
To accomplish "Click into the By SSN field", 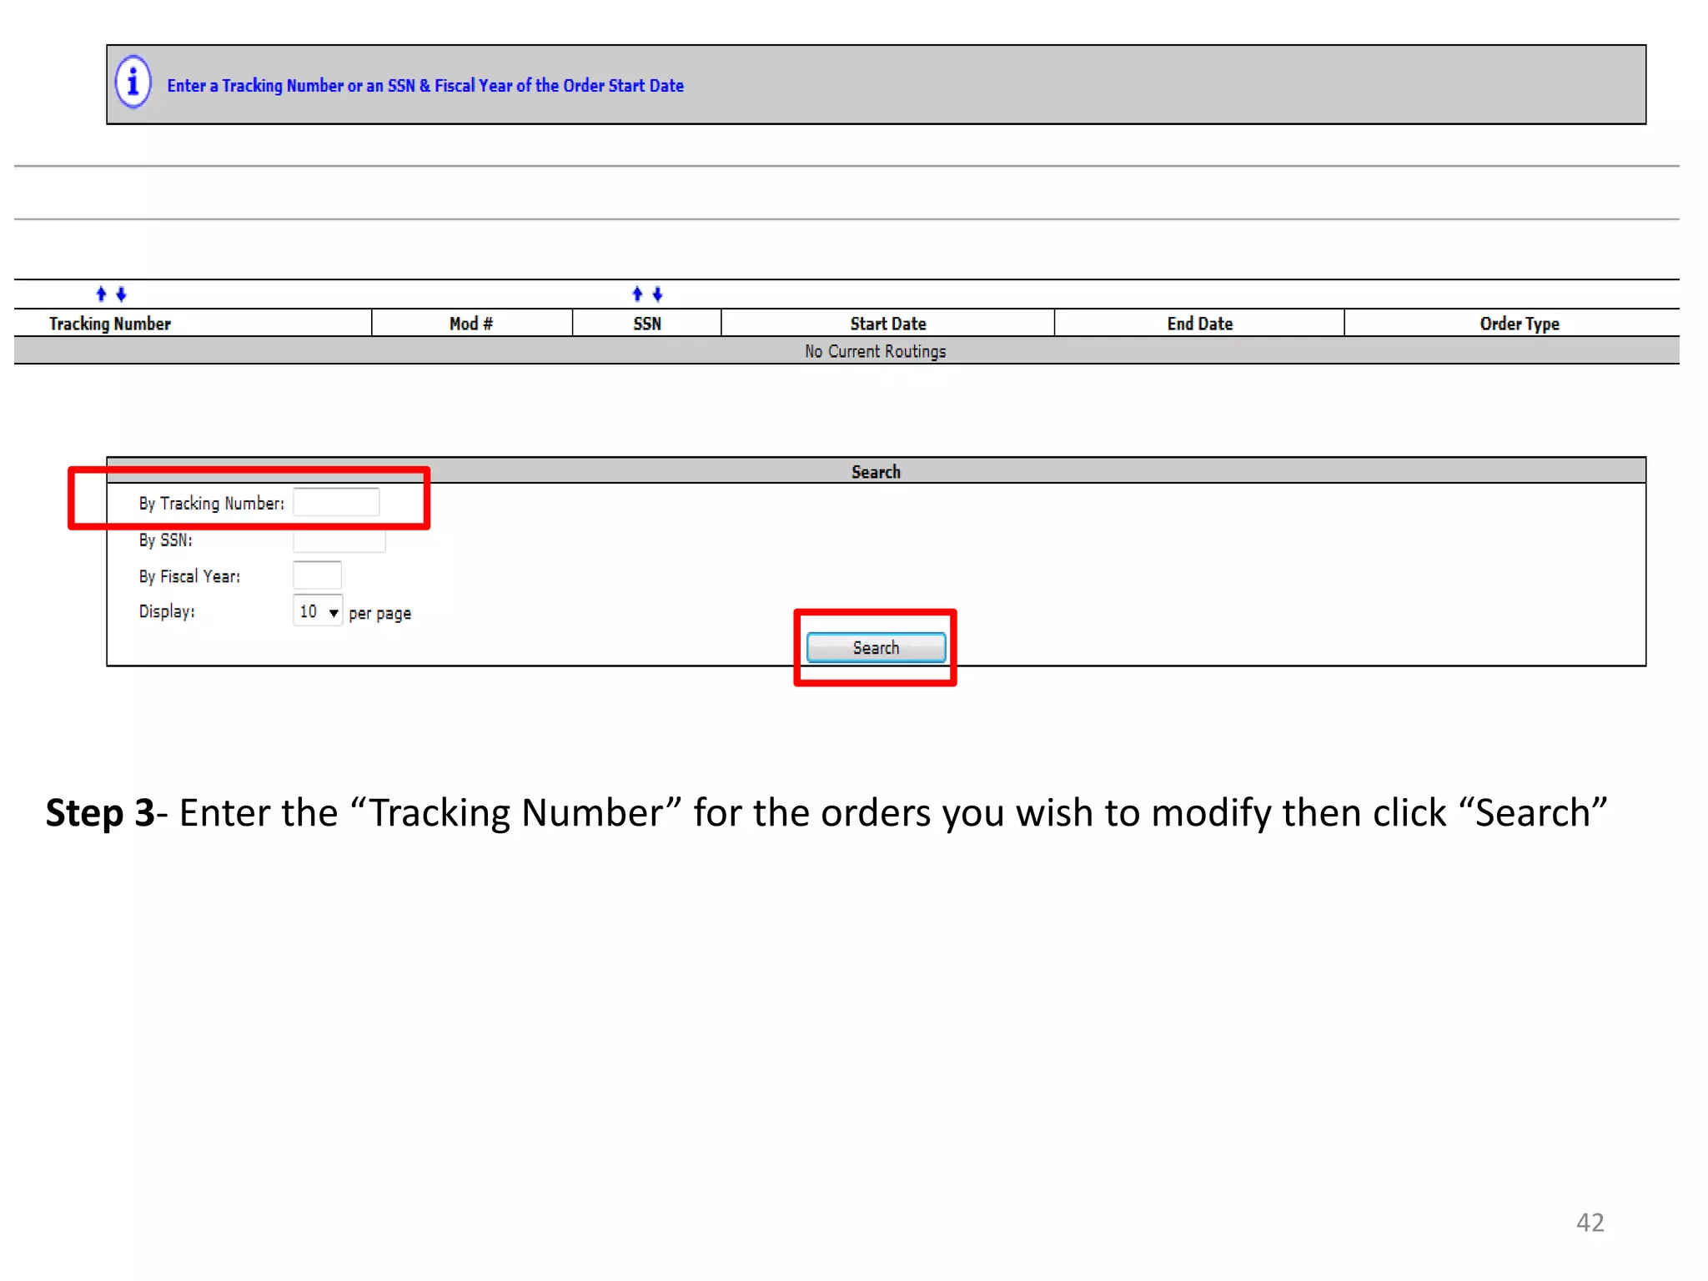I will (x=339, y=541).
